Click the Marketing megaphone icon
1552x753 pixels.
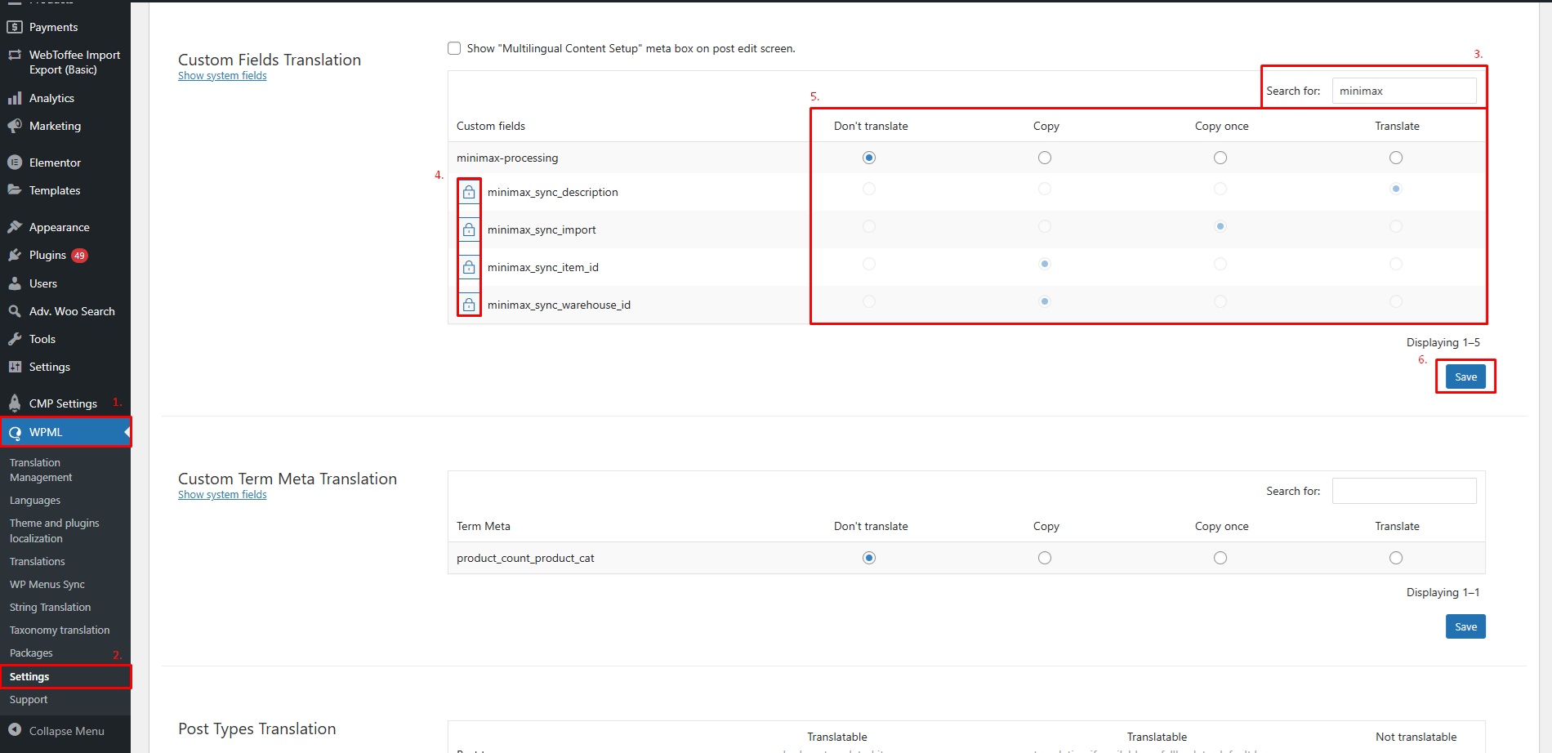(x=15, y=126)
